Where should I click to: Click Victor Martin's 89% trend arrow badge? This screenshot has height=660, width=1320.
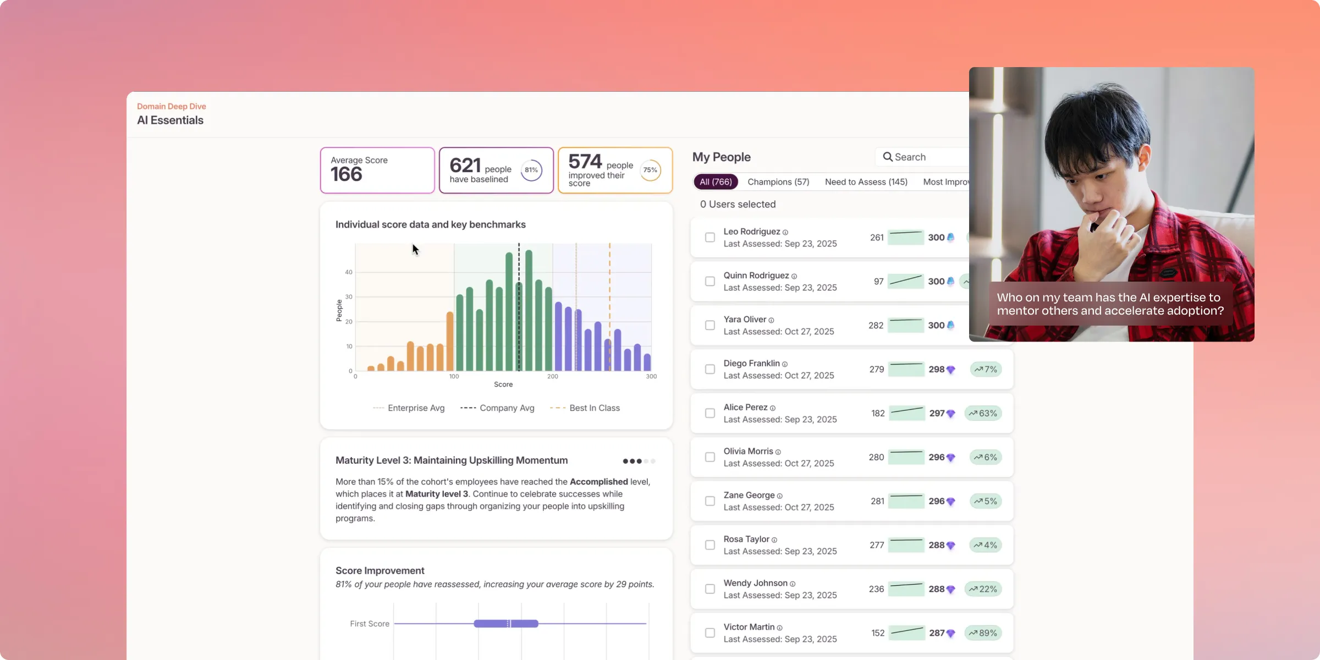click(983, 633)
